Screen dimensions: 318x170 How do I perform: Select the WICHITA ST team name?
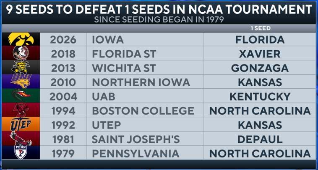coord(124,68)
